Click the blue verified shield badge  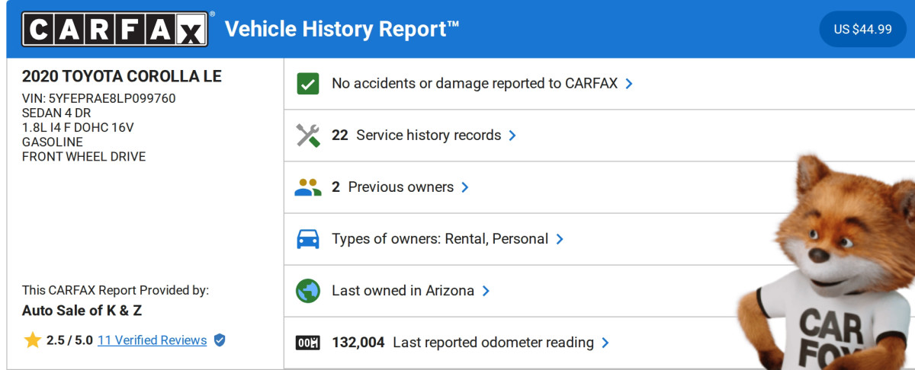(220, 340)
